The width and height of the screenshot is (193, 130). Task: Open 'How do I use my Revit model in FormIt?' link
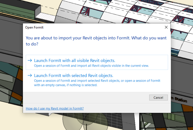55,109
